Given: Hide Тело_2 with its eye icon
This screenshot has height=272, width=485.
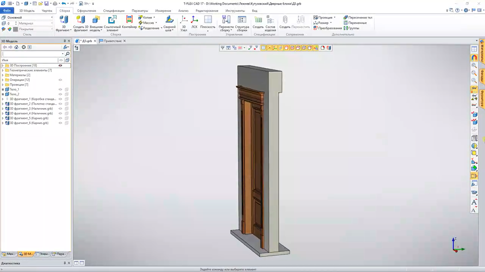Looking at the screenshot, I should click(x=60, y=94).
